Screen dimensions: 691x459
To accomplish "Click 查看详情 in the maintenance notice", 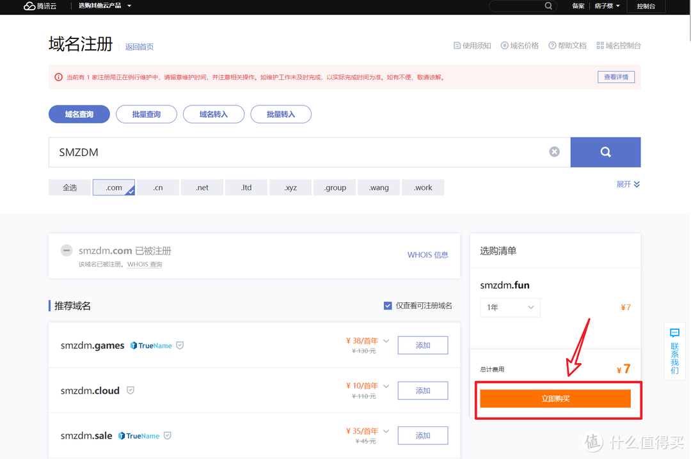I will pyautogui.click(x=616, y=77).
